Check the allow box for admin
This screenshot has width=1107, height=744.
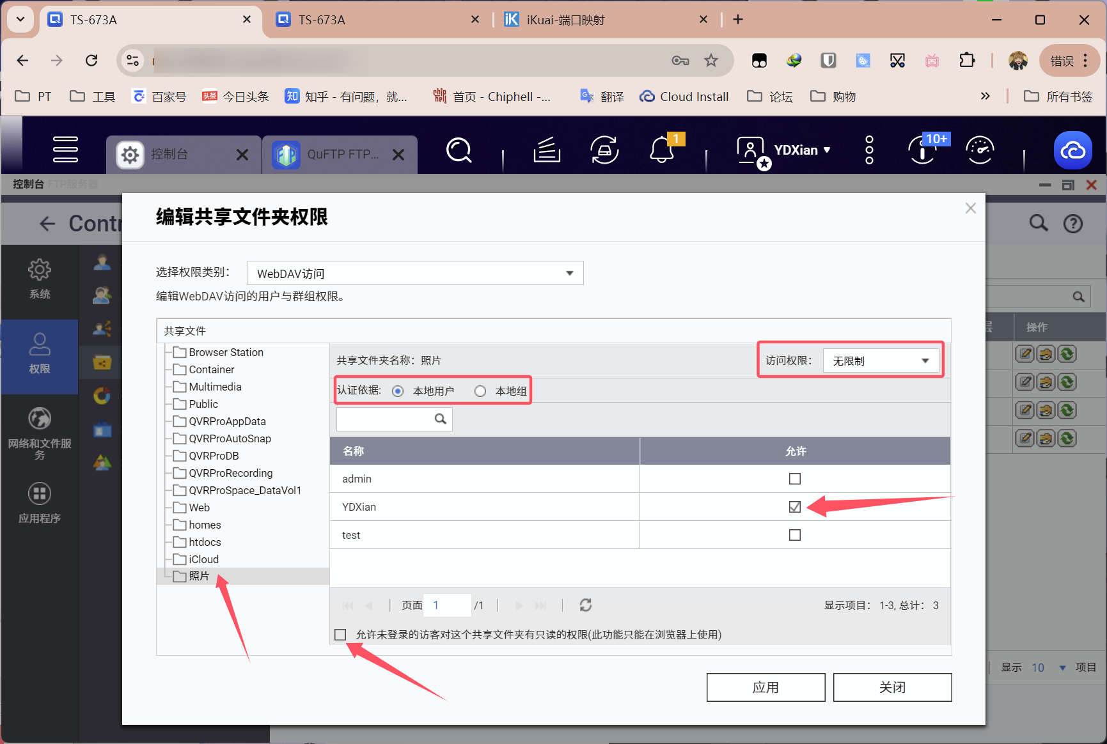tap(794, 479)
